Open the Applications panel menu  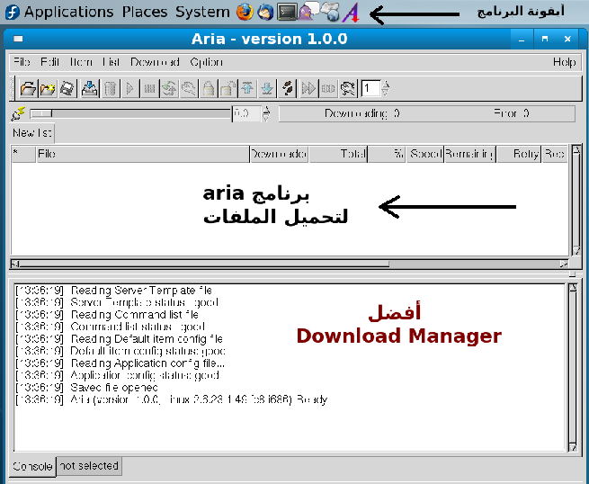(x=68, y=12)
